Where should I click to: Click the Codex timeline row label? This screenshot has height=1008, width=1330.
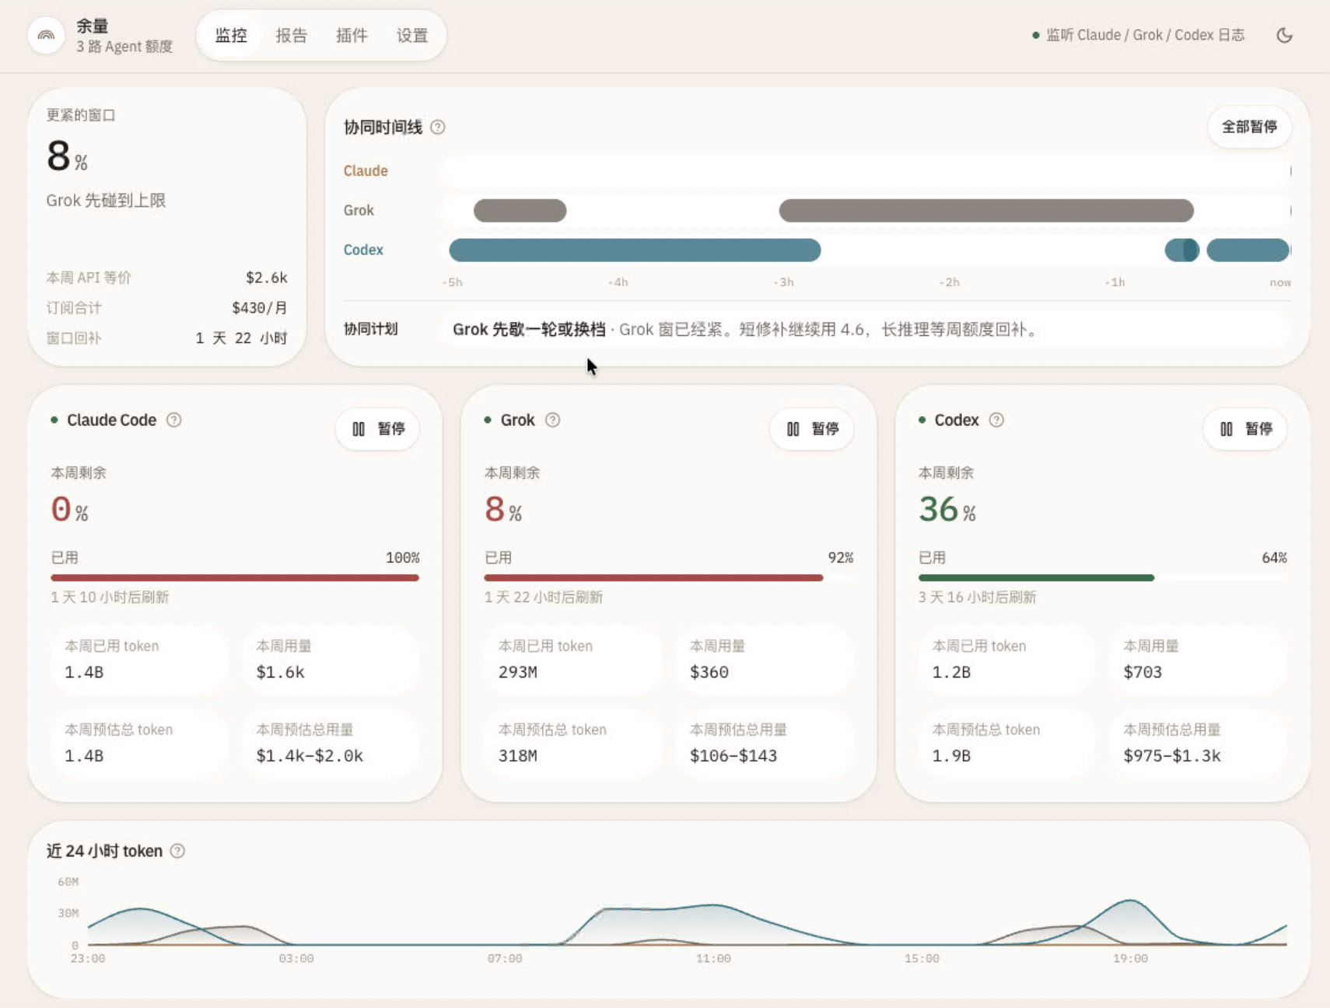pyautogui.click(x=363, y=250)
